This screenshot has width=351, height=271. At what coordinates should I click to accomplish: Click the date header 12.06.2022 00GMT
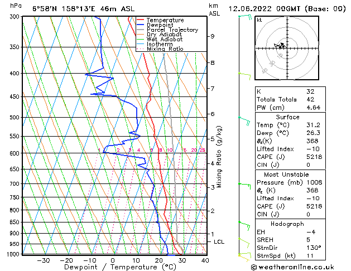pyautogui.click(x=265, y=9)
